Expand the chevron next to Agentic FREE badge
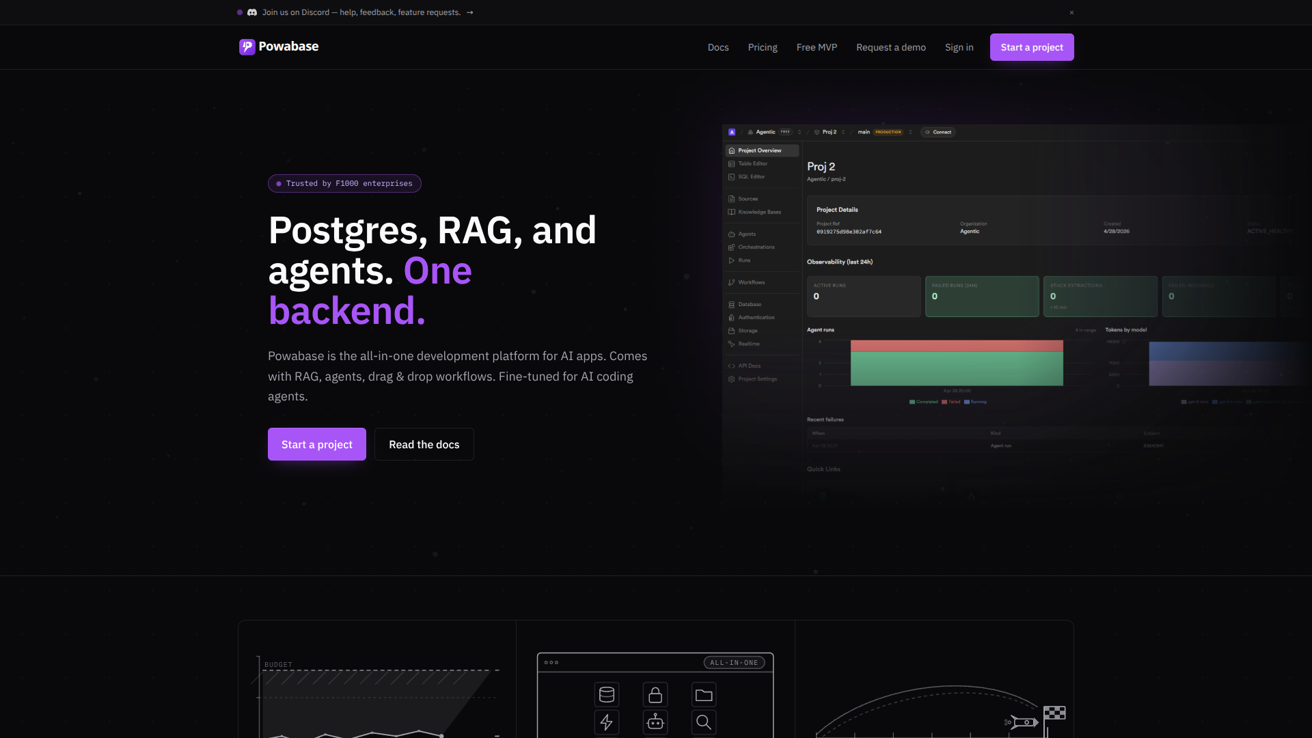The image size is (1312, 738). (x=799, y=133)
